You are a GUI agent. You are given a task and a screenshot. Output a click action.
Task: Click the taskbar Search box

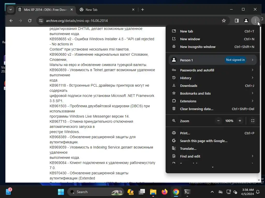coord(96,192)
